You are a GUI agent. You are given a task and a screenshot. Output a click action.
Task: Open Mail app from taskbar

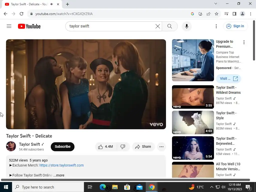[x=139, y=187]
